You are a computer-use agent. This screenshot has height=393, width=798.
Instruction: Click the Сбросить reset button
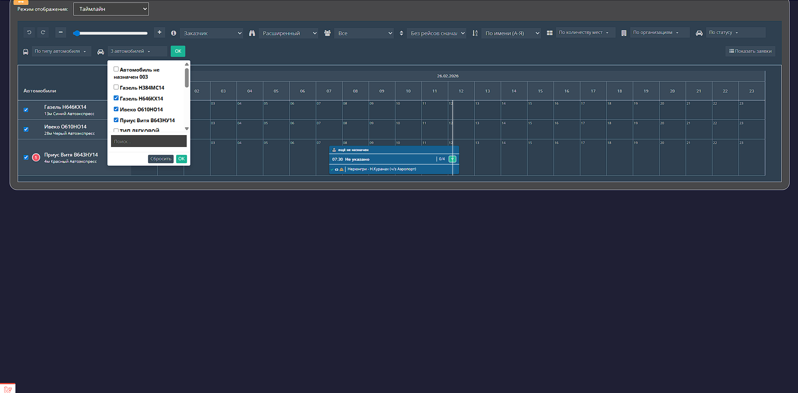point(161,159)
